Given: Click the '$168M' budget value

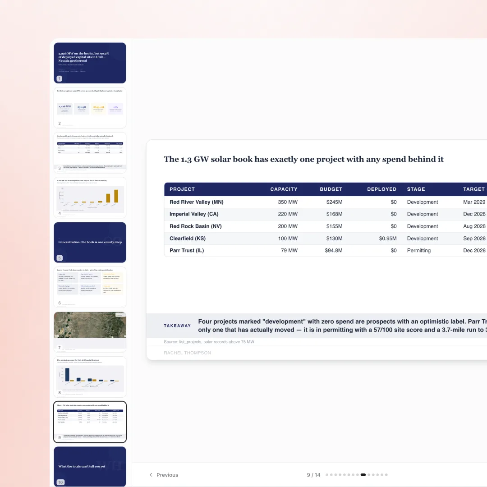Looking at the screenshot, I should 334,214.
